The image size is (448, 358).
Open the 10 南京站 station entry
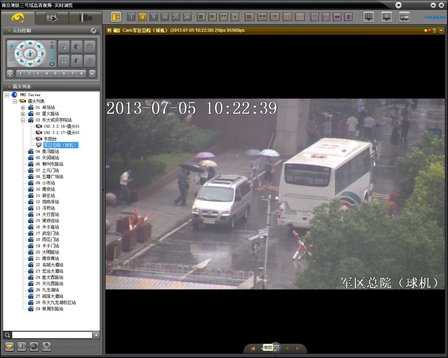point(48,189)
